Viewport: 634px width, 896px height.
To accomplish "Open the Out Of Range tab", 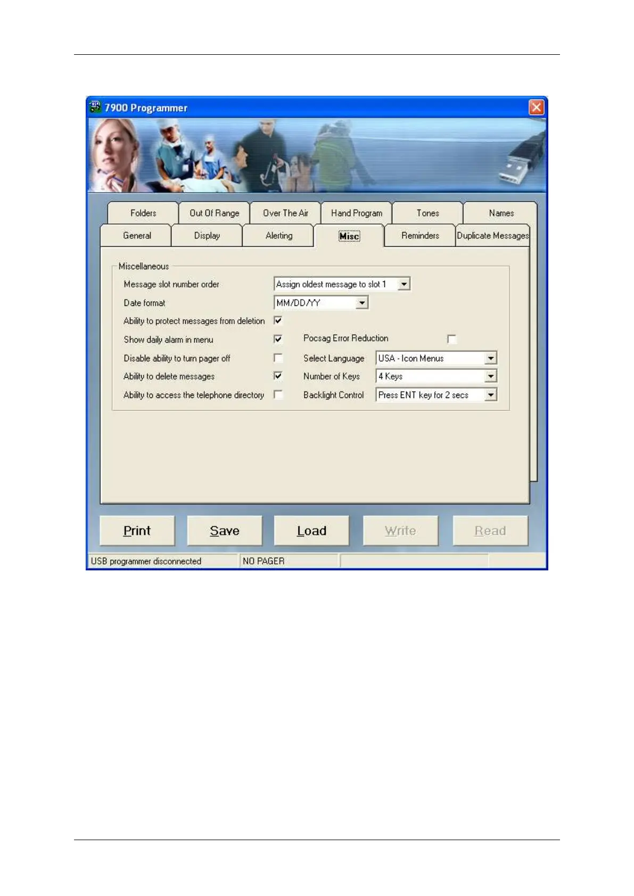I will point(215,213).
